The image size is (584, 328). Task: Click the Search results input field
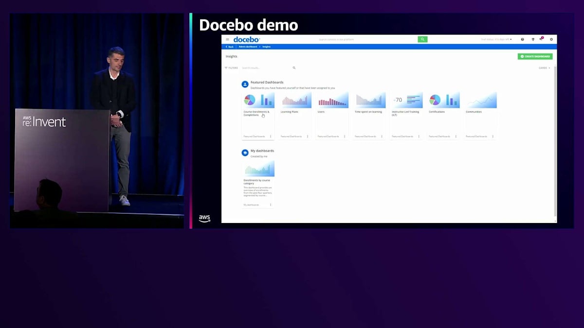tap(266, 68)
